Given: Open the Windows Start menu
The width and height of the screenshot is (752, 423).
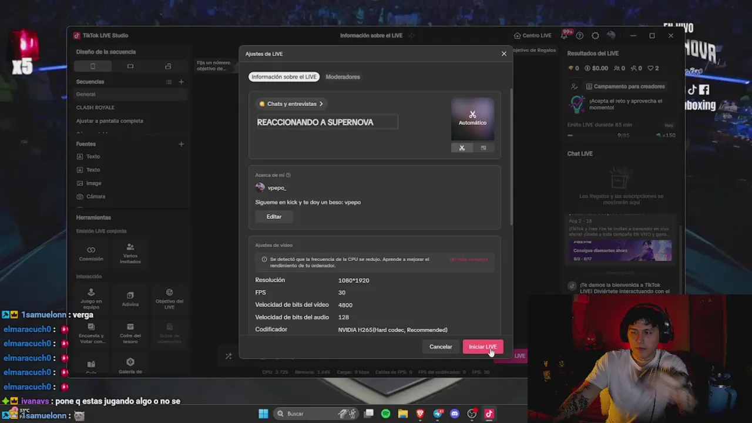Looking at the screenshot, I should (x=263, y=414).
